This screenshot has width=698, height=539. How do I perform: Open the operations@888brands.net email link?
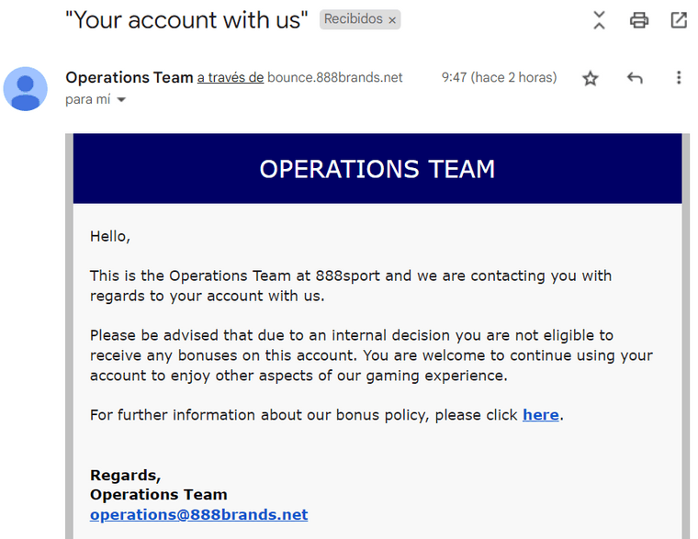[198, 514]
